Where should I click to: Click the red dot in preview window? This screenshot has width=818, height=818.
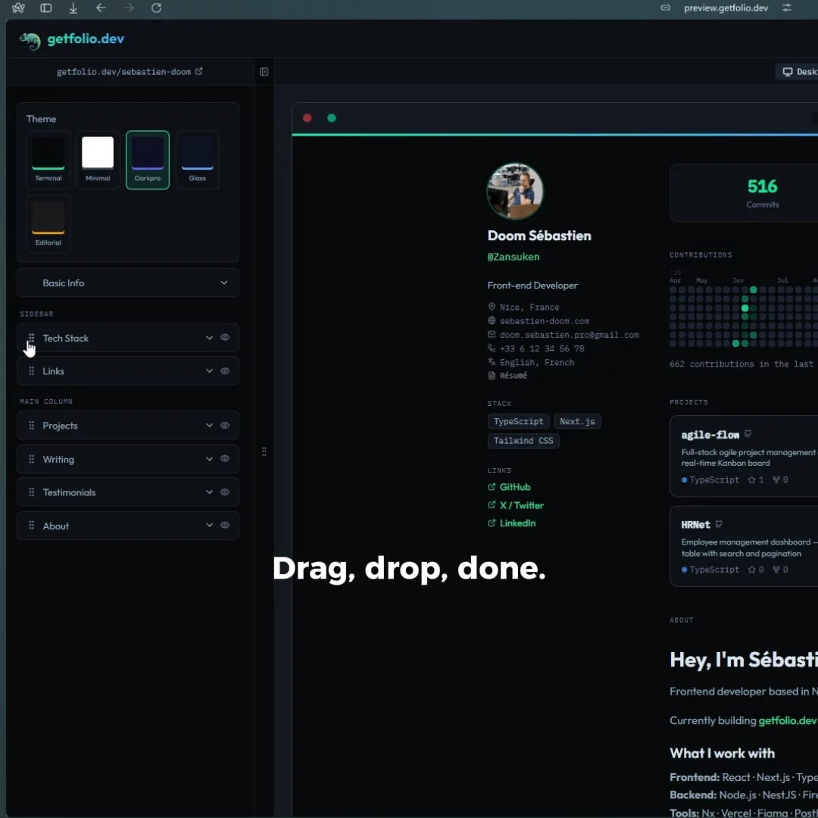(x=308, y=118)
